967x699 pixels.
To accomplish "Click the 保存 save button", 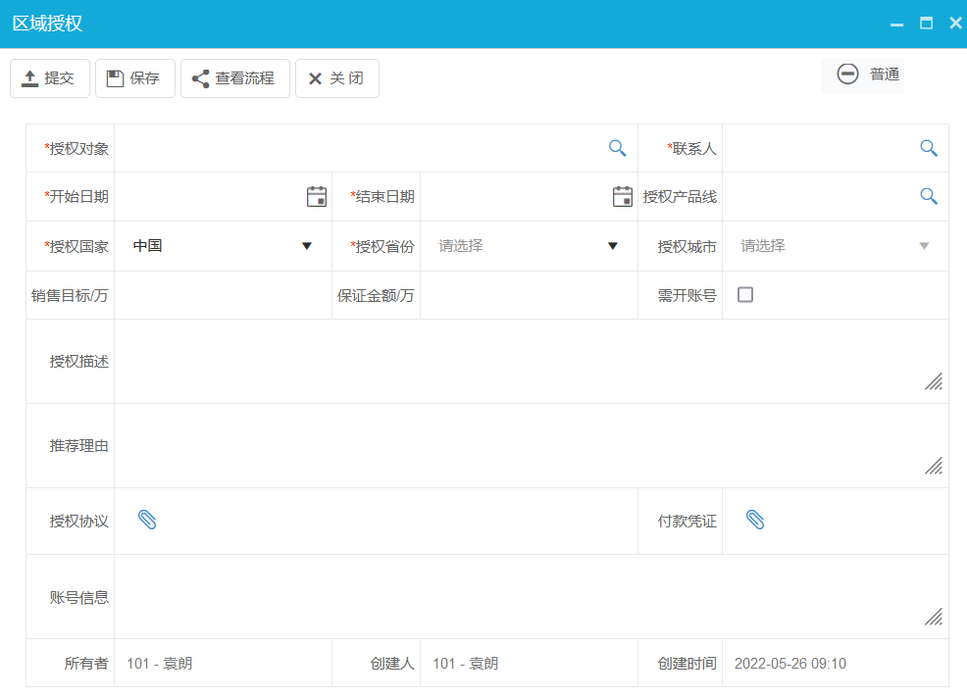I will 134,77.
